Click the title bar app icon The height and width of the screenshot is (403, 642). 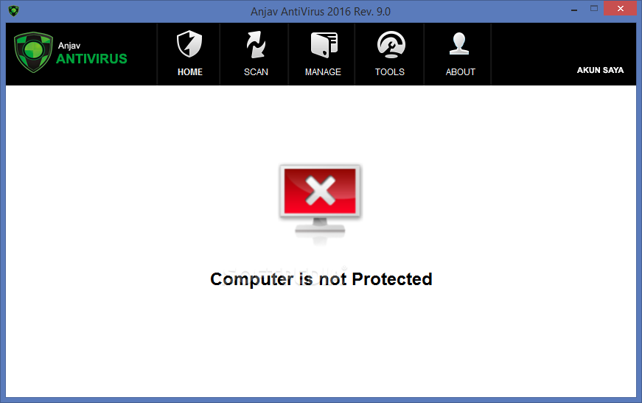tap(13, 10)
